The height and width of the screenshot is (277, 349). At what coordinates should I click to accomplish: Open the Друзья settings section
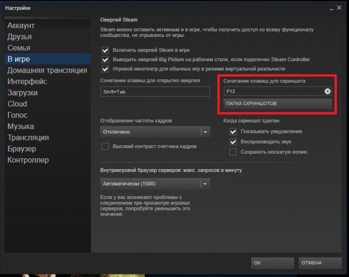48,37
